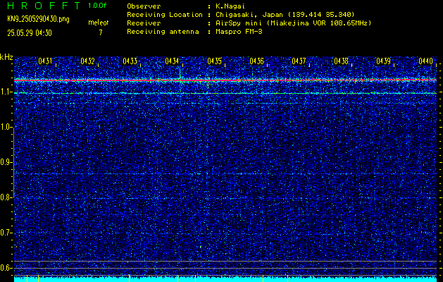Image resolution: width=443 pixels, height=282 pixels.
Task: Click the Observer field label
Action: click(144, 6)
